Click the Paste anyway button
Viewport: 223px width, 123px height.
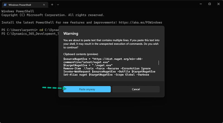pyautogui.click(x=87, y=89)
